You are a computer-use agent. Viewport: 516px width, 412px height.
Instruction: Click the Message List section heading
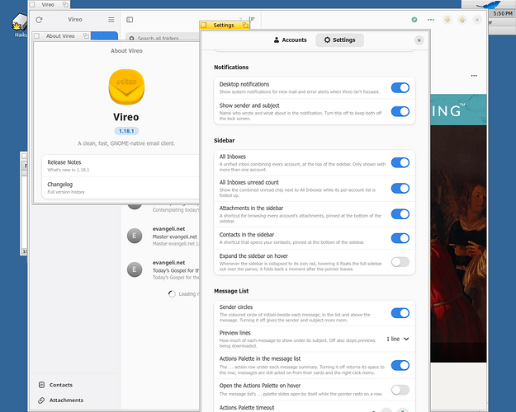click(x=231, y=291)
